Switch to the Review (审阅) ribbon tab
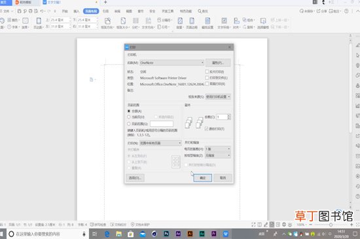This screenshot has height=239, width=360. coord(117,11)
